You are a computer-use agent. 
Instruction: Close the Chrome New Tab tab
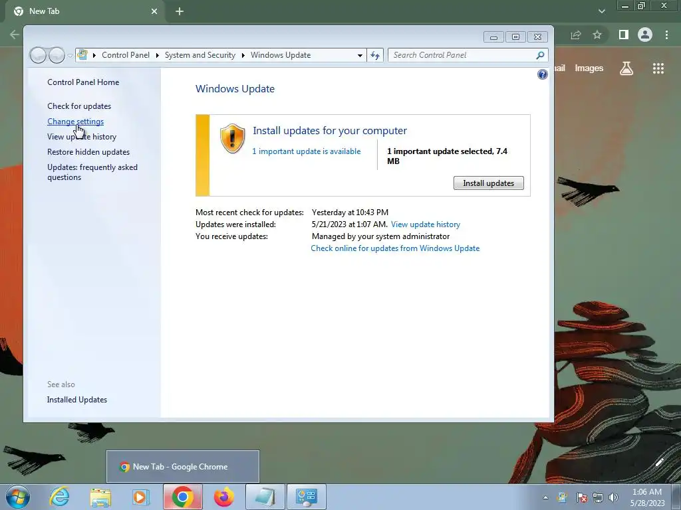point(154,11)
